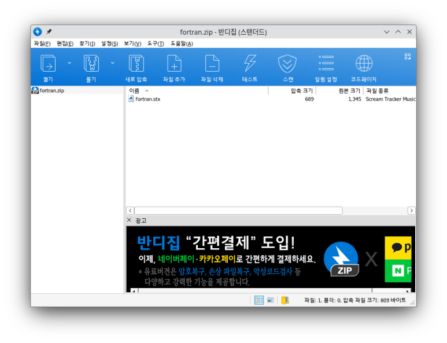Select fortran.zip in the folder tree
Viewport: 447px width, 343px height.
coord(51,91)
